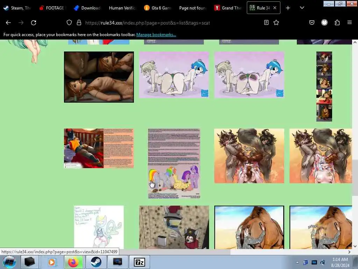The image size is (358, 269).
Task: Open the clock showing 1:14 AM
Action: pyautogui.click(x=340, y=262)
